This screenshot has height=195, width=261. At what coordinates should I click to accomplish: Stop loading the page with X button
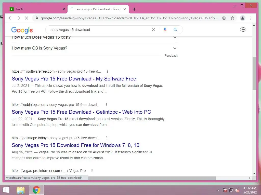point(27,18)
